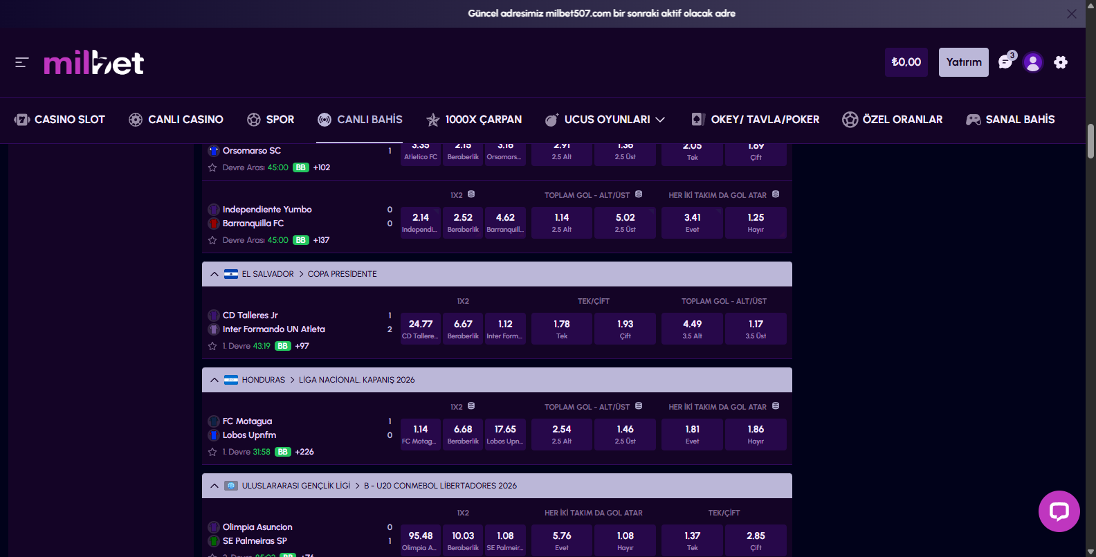Viewport: 1096px width, 557px height.
Task: Select 1.25 Hayır in Independiente match
Action: pyautogui.click(x=756, y=223)
